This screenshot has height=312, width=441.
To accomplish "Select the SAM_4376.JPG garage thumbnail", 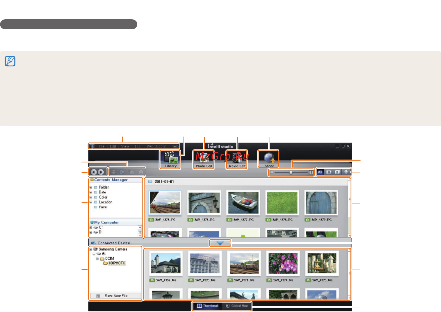I will tap(204, 203).
